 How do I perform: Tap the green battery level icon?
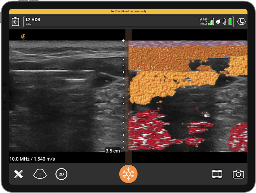click(230, 22)
